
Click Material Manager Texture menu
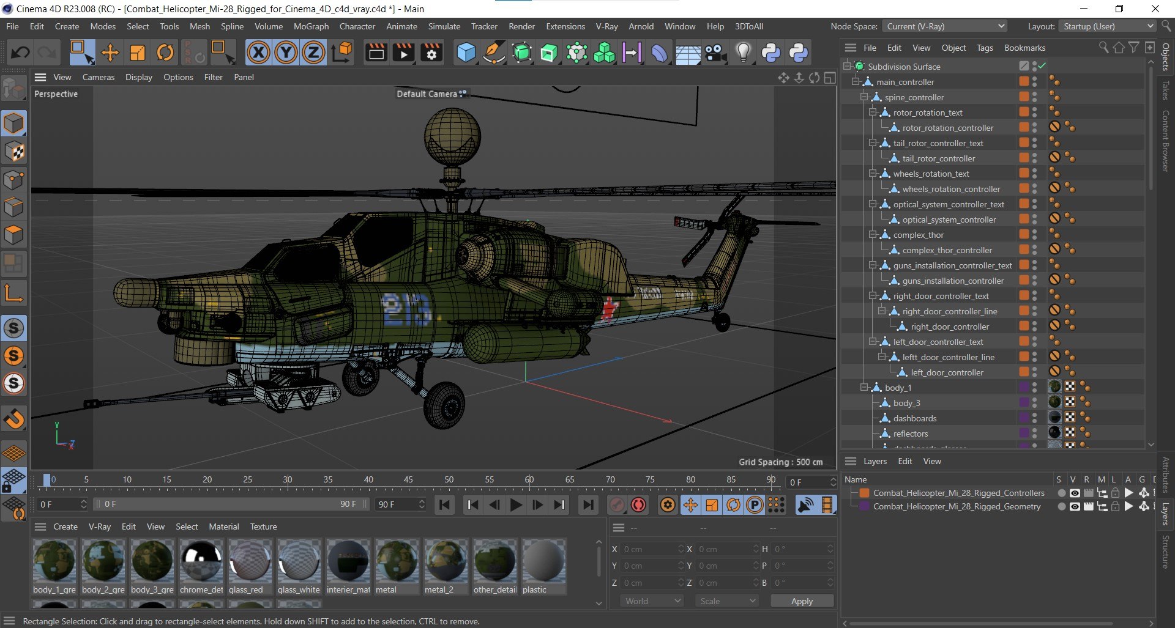263,526
